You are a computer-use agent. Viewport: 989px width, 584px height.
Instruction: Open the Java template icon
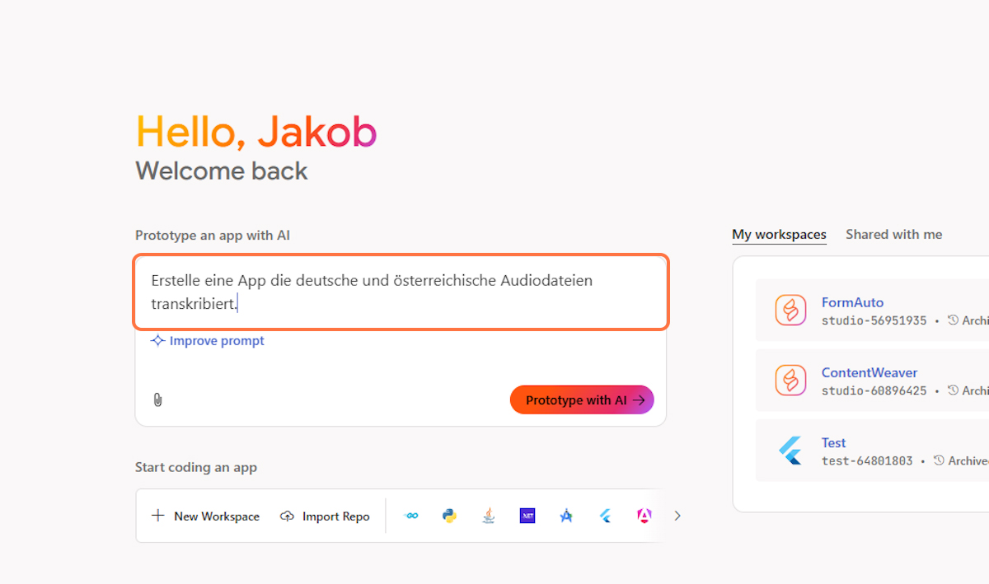(488, 516)
